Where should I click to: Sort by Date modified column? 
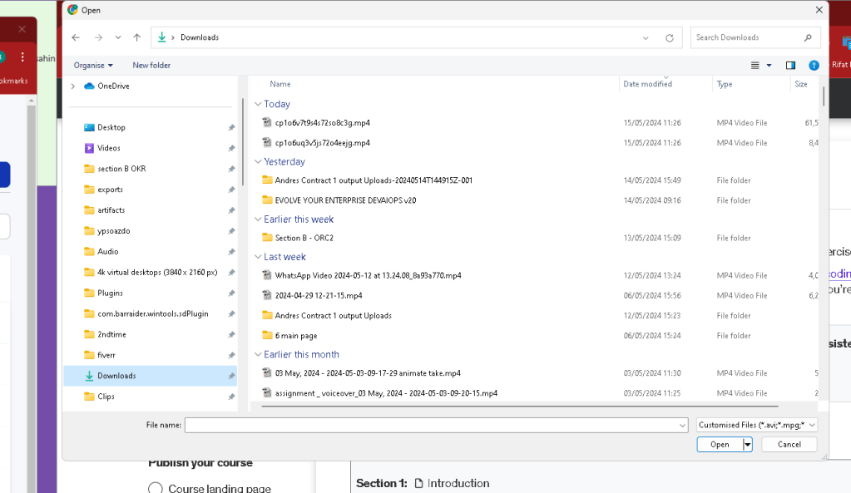tap(647, 84)
